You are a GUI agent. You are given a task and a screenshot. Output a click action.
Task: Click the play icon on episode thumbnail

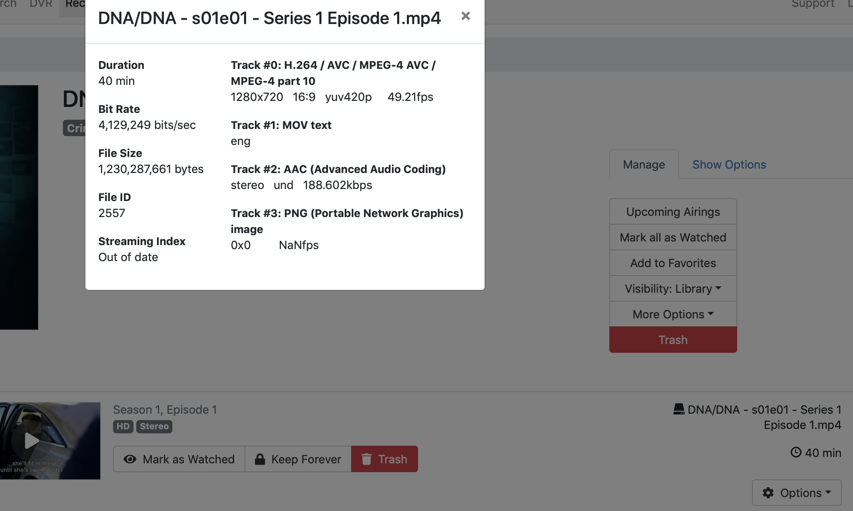pyautogui.click(x=31, y=441)
